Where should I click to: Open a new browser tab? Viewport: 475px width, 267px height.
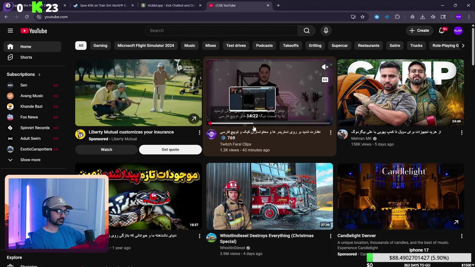(x=278, y=6)
